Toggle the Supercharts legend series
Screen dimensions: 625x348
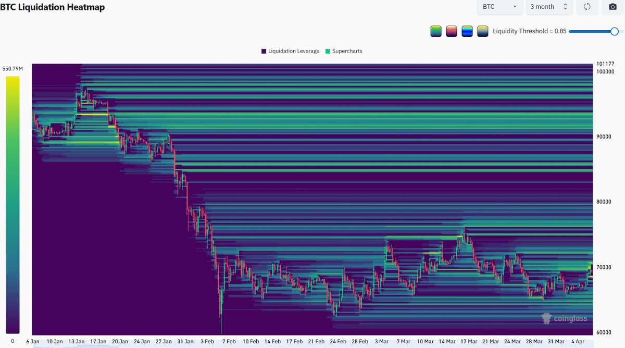point(343,51)
